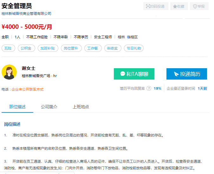
Task: Click the salary ¥4000 - 5000元/月
Action: pyautogui.click(x=27, y=27)
